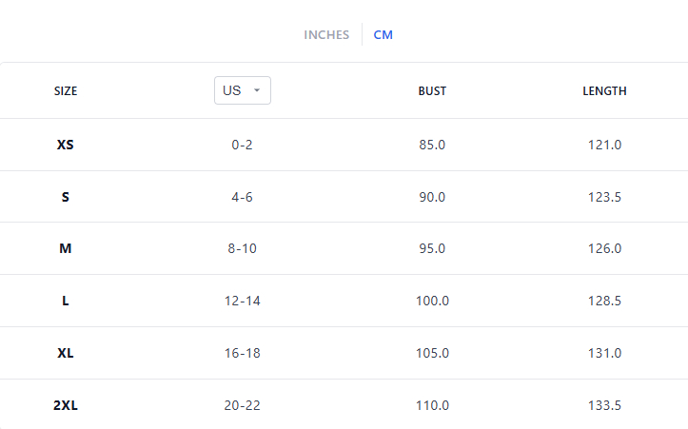The width and height of the screenshot is (688, 429).
Task: Select the L size row label
Action: tap(66, 301)
